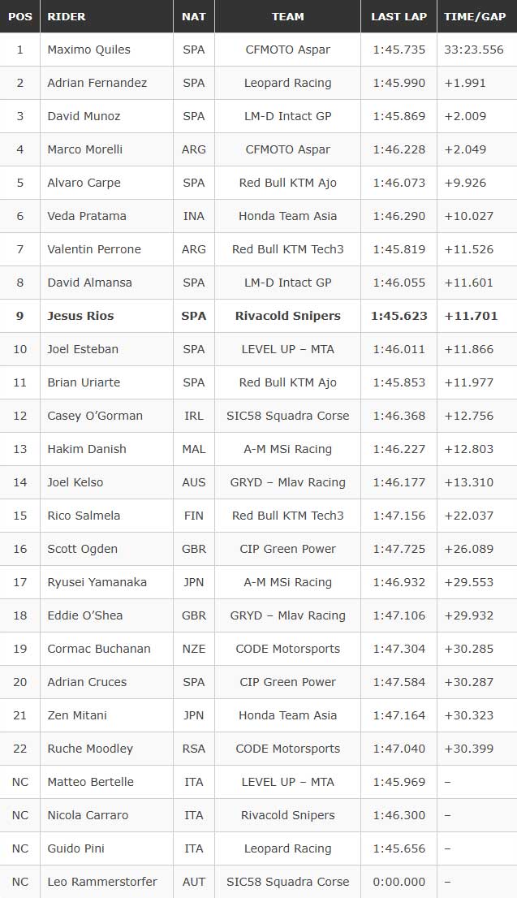Screen dimensions: 517x898
Task: Click winning time 33:23.556
Action: 473,50
